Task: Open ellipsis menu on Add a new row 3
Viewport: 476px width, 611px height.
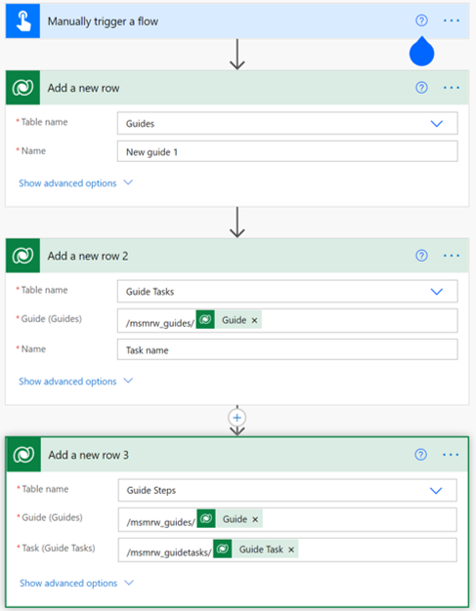Action: [451, 455]
